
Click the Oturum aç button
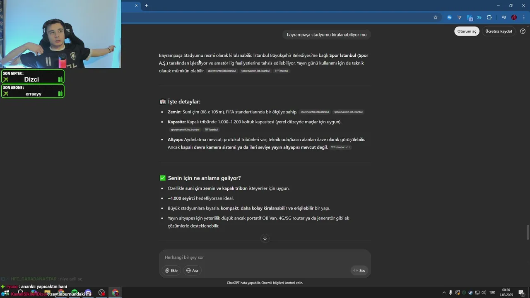467,31
